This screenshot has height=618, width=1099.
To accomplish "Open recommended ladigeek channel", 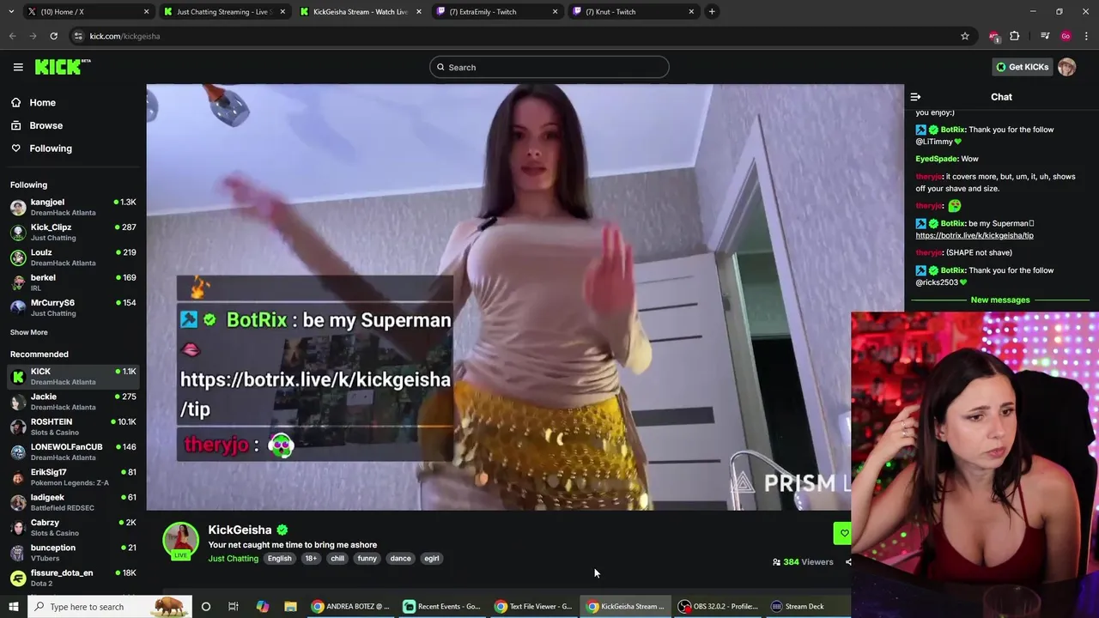I will 73,502.
